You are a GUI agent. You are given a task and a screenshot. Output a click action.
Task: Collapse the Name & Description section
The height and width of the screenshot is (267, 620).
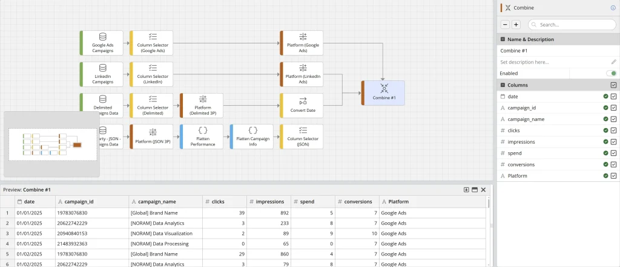point(503,39)
